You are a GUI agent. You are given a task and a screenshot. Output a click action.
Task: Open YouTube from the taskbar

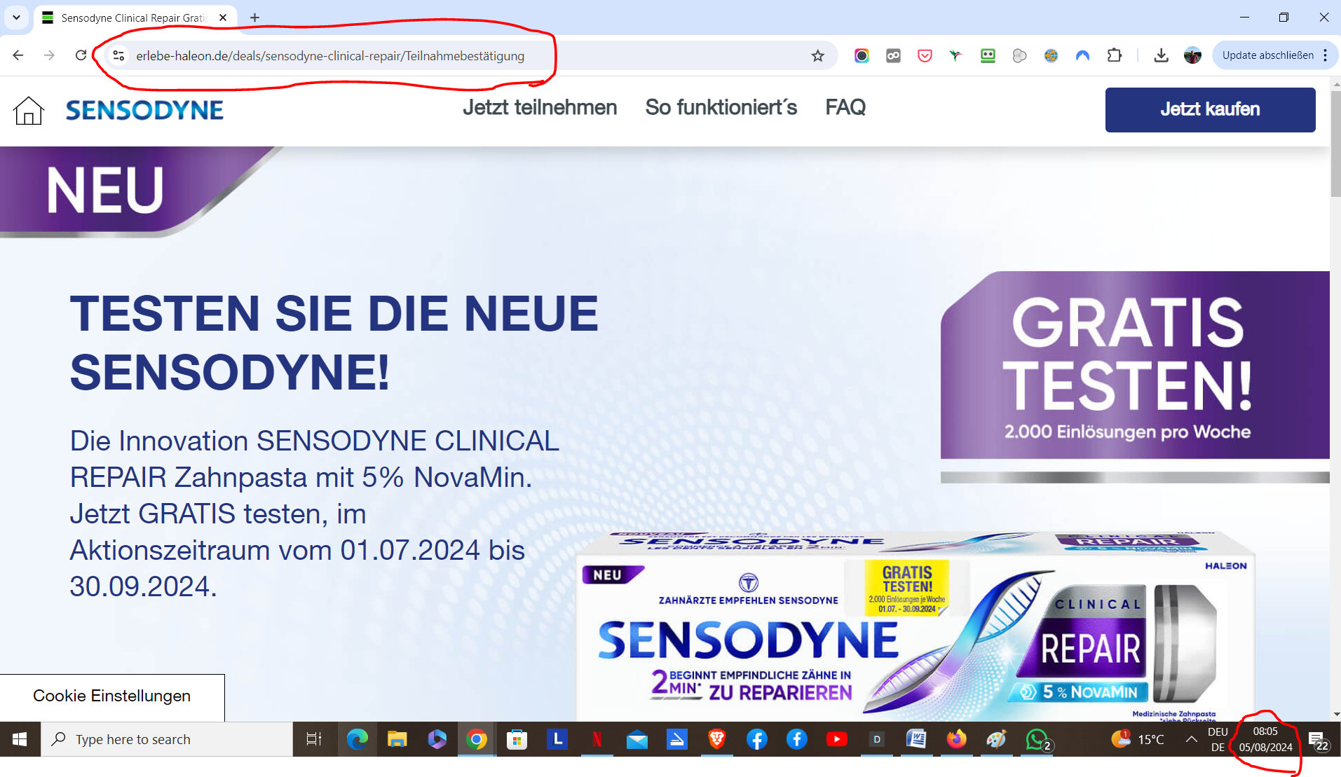click(836, 739)
